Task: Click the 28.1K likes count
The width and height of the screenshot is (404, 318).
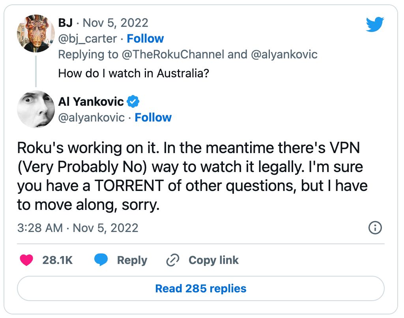Action: point(57,260)
